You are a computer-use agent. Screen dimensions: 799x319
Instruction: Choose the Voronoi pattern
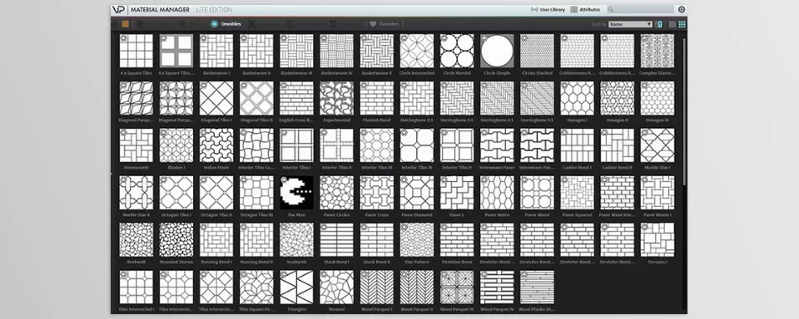[x=336, y=287]
